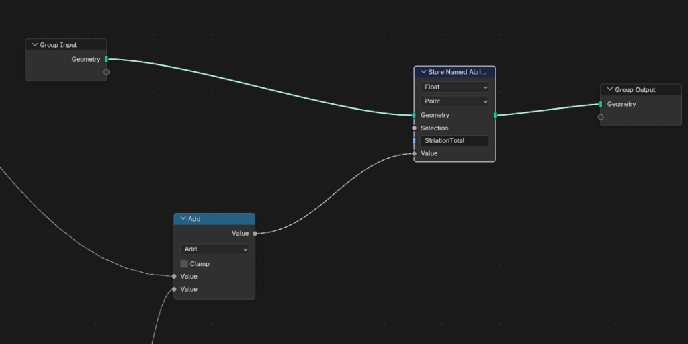Click Add node first Value input socket

point(174,276)
